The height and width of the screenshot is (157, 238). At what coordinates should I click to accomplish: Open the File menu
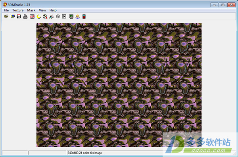click(x=6, y=10)
